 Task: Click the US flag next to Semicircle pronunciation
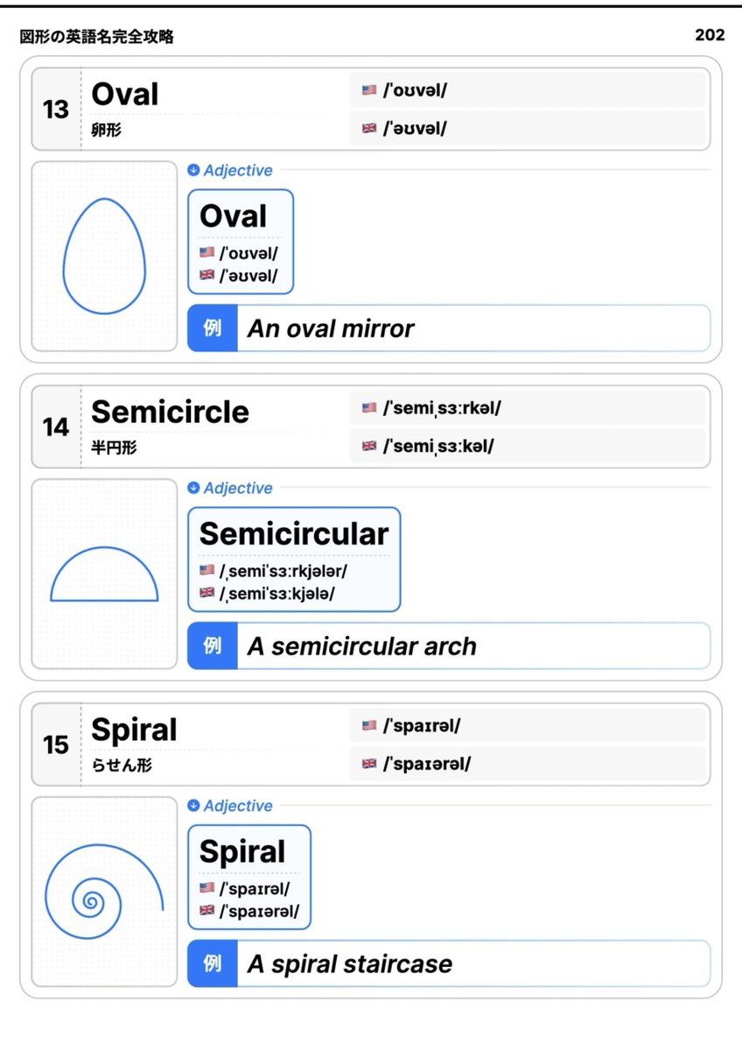pos(368,407)
